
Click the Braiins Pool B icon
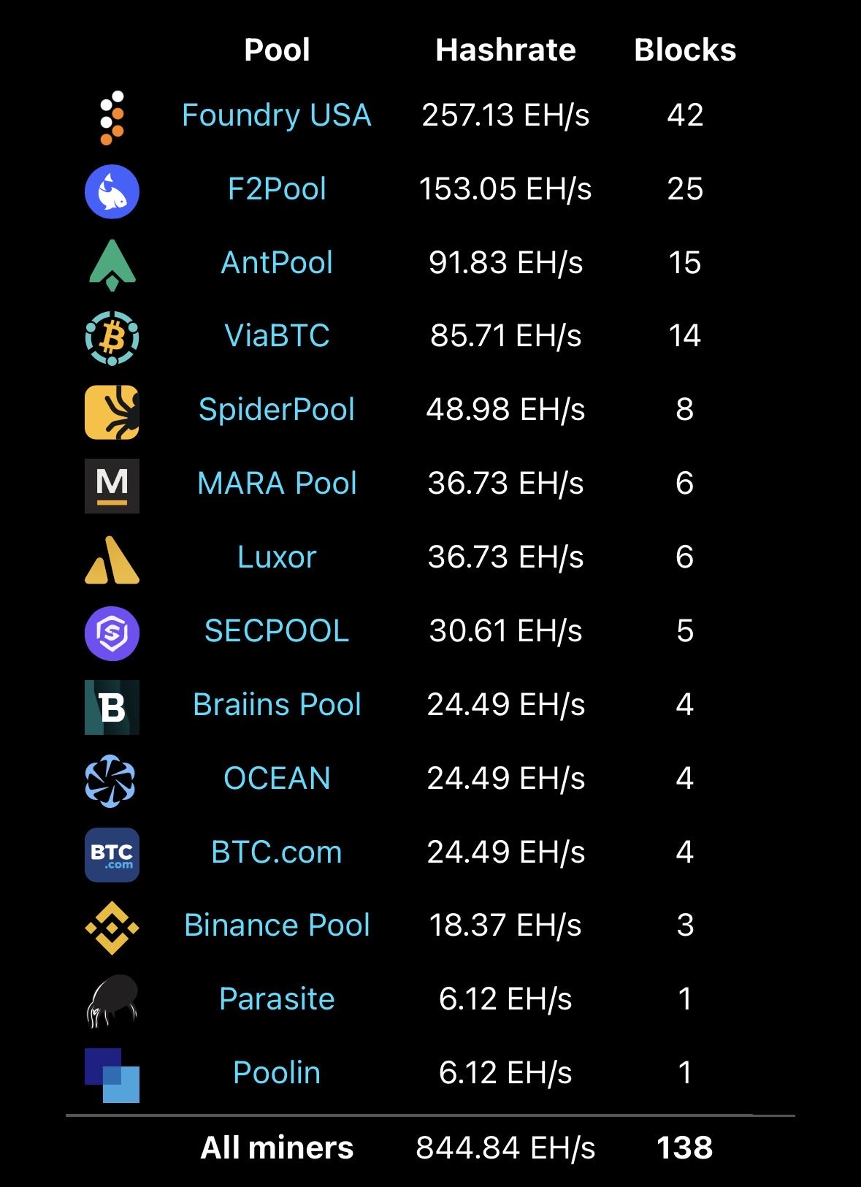pyautogui.click(x=112, y=707)
